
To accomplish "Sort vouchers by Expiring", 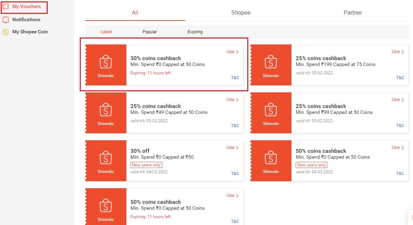I will pos(195,32).
